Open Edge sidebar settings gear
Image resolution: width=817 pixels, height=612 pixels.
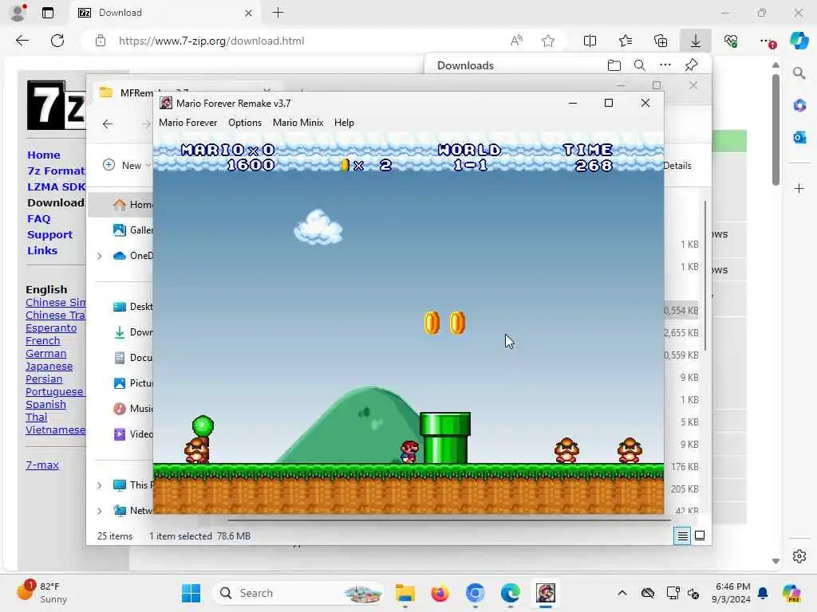coord(799,556)
